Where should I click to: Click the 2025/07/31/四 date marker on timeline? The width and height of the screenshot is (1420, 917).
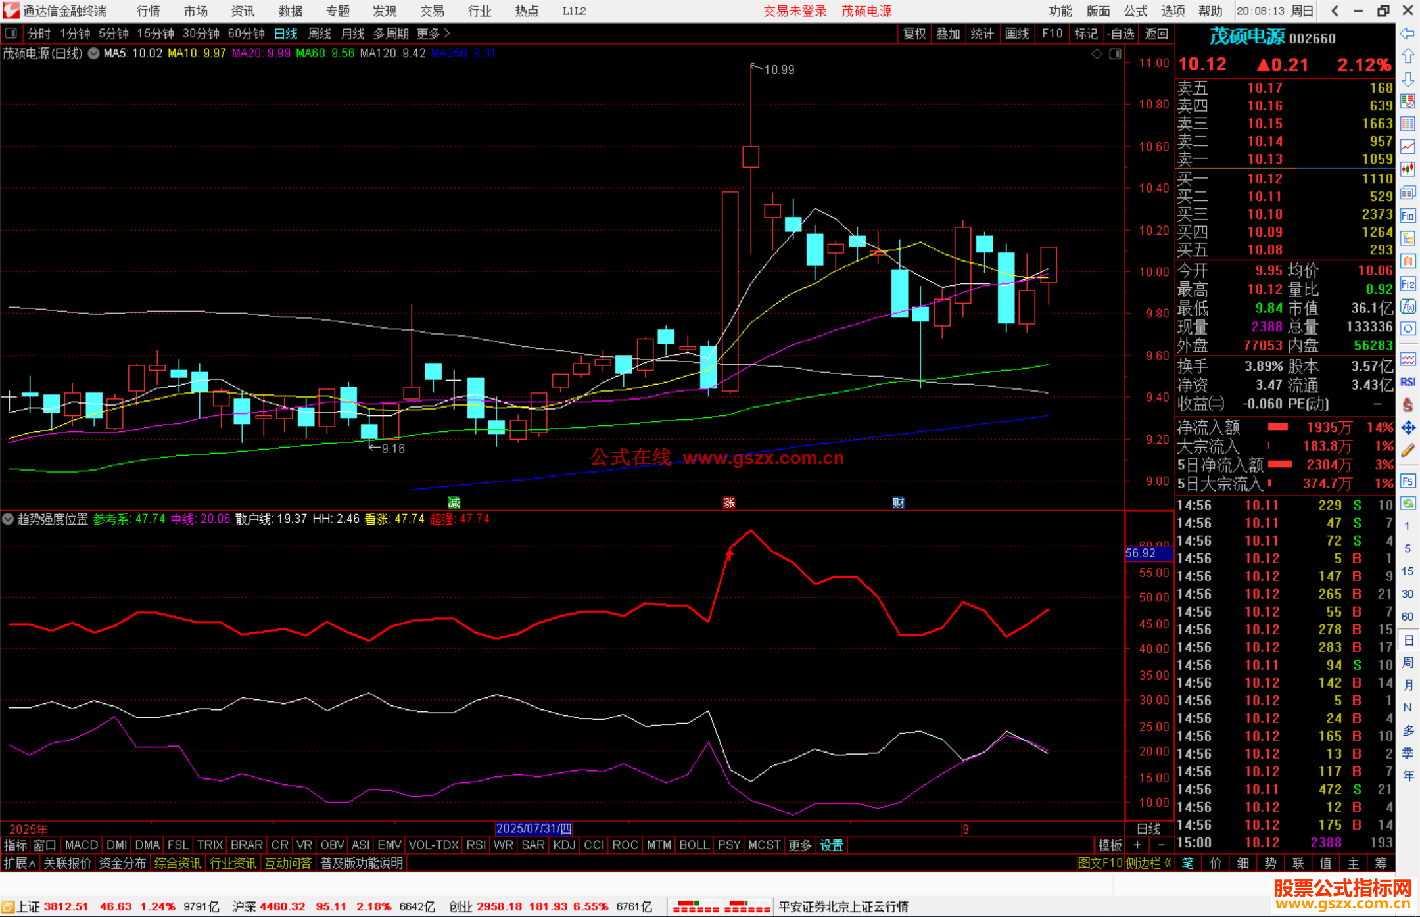[534, 828]
